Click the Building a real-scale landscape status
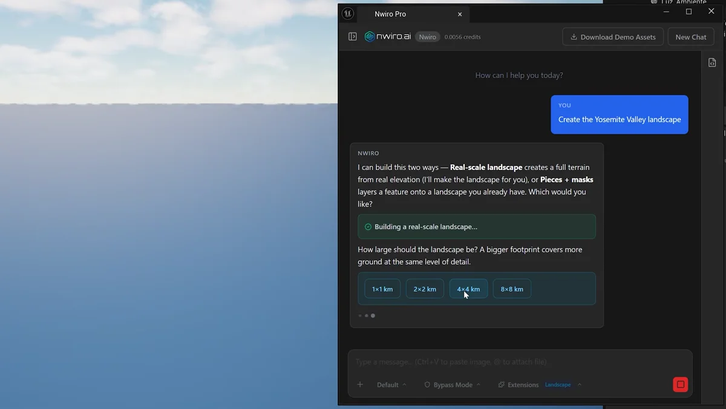Viewport: 726px width, 409px height. coord(477,227)
